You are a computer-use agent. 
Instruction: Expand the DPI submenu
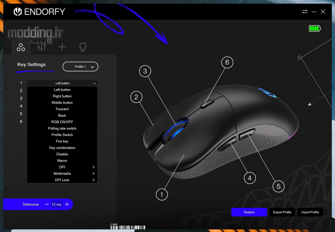click(62, 167)
